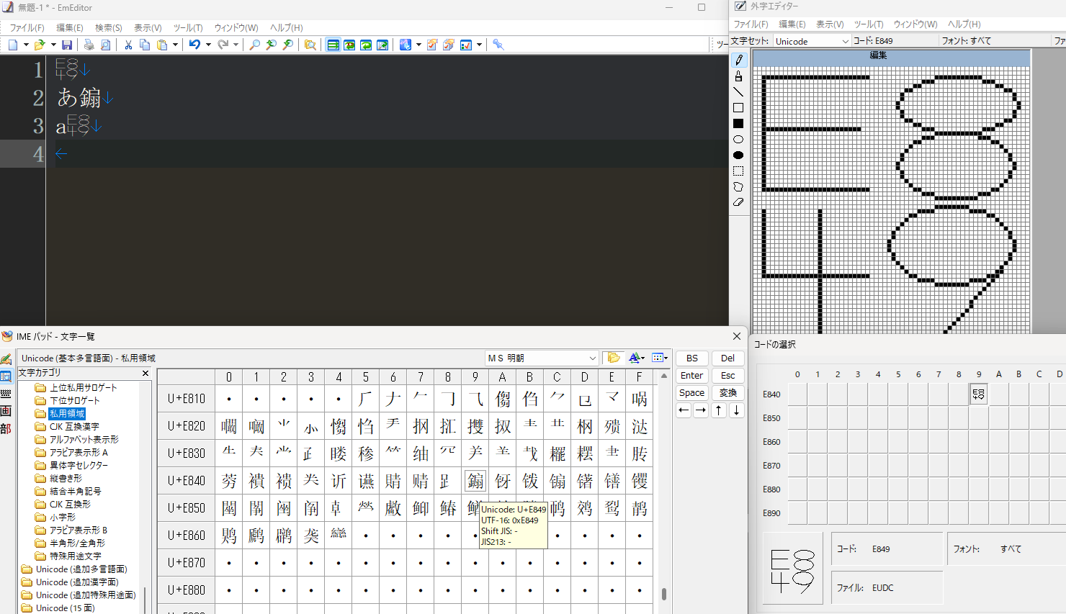Switch IME Pad to soft keyboard

click(6, 394)
